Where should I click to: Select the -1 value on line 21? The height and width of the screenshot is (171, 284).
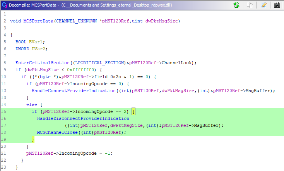(108, 154)
